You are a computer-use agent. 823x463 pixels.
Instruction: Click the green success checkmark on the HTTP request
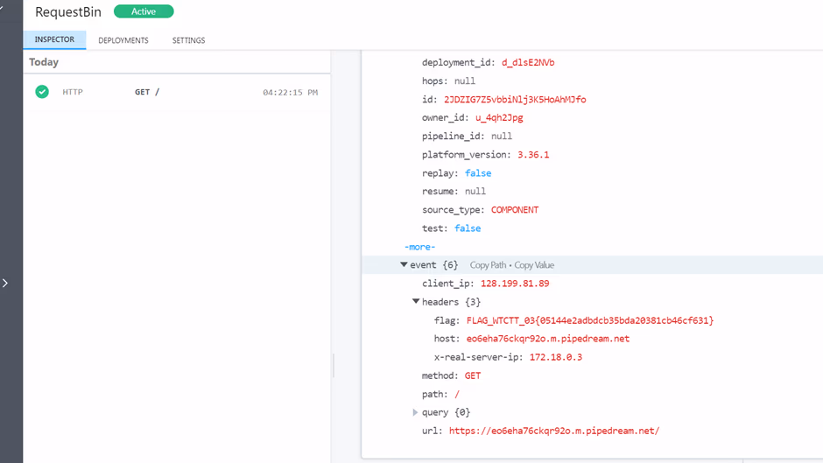(42, 92)
